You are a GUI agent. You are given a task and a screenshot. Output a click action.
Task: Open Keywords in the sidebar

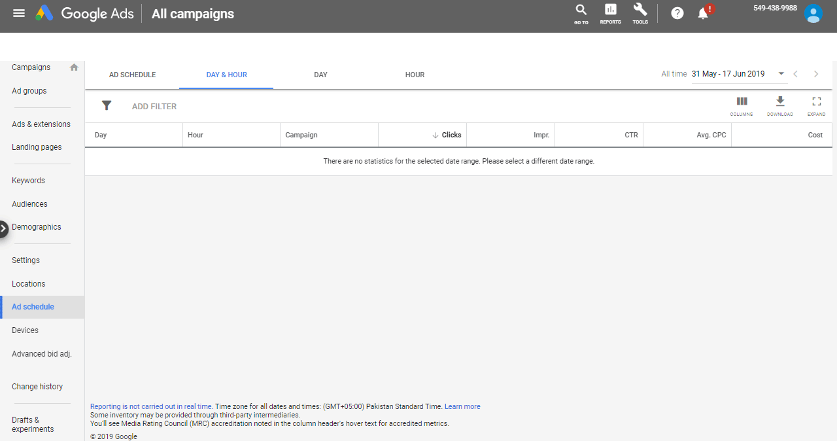(28, 181)
